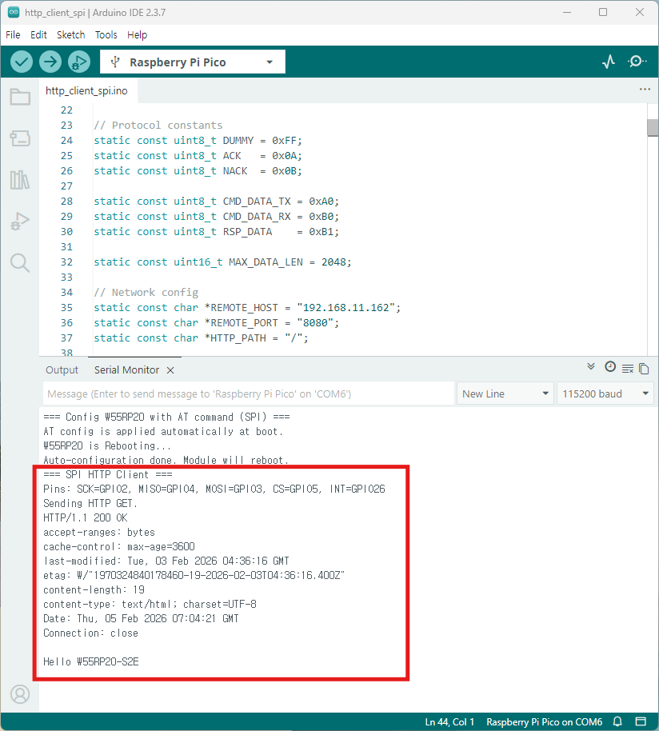
Task: Toggle timestamp display in Serial Monitor
Action: click(x=610, y=366)
